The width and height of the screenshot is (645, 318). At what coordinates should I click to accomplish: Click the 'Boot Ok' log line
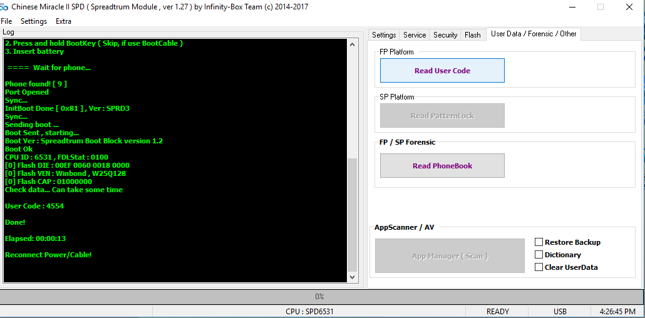point(19,149)
